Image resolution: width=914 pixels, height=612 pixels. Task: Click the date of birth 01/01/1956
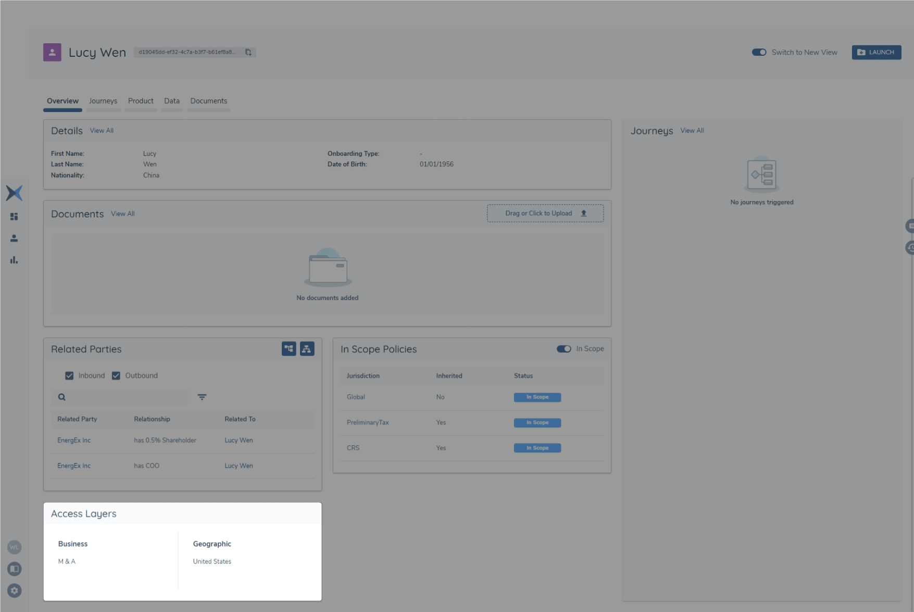click(436, 165)
